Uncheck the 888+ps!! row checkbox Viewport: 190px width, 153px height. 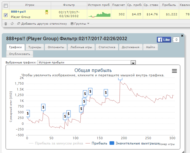pyautogui.click(x=6, y=15)
